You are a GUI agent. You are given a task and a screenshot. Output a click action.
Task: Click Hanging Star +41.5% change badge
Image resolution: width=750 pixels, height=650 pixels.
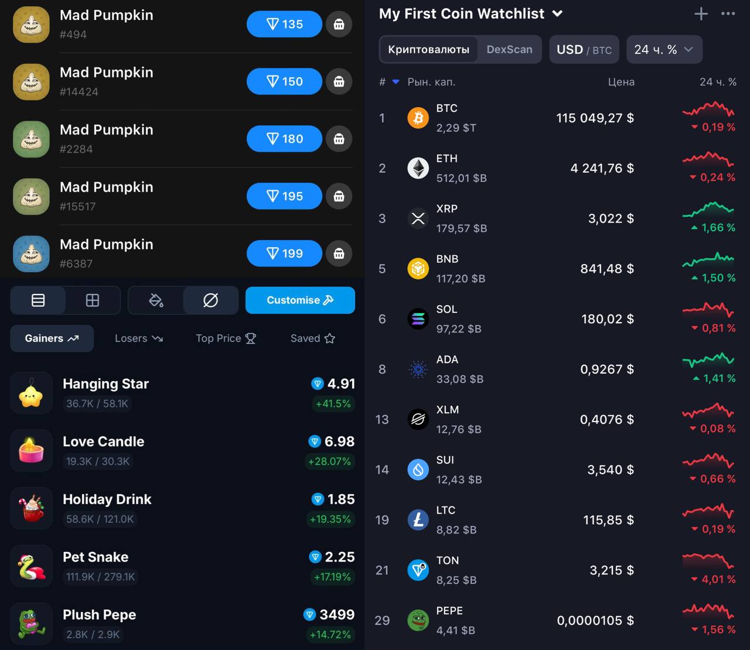coord(333,403)
